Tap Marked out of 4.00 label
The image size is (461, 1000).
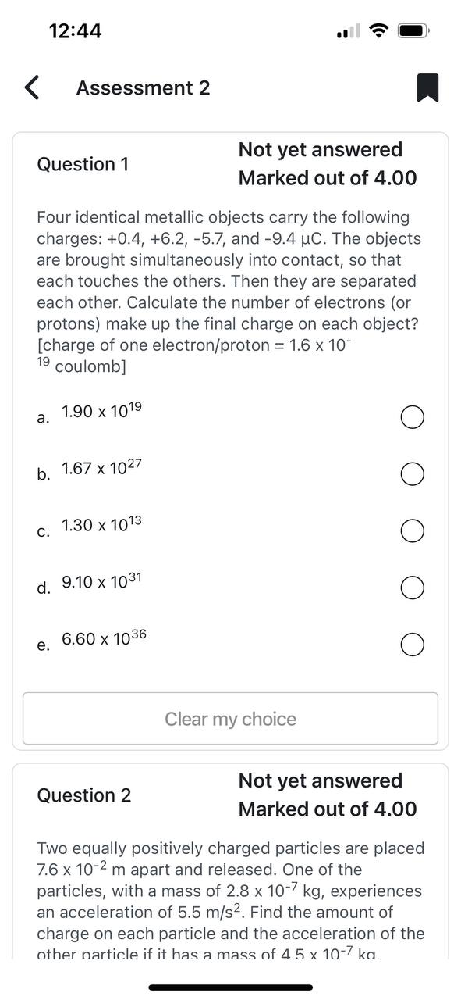point(328,177)
